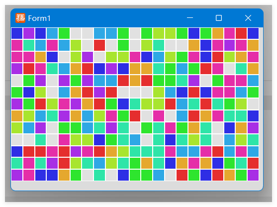Click the only teal square in the bottom row

click(99, 175)
